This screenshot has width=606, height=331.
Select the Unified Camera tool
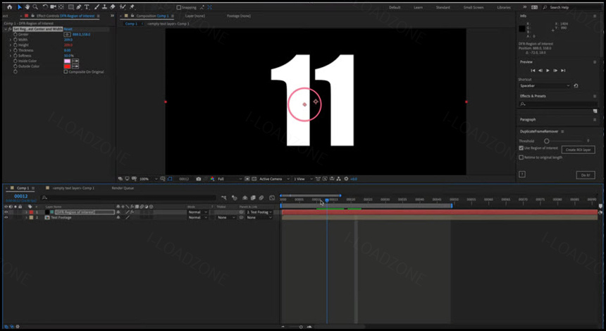pos(54,7)
